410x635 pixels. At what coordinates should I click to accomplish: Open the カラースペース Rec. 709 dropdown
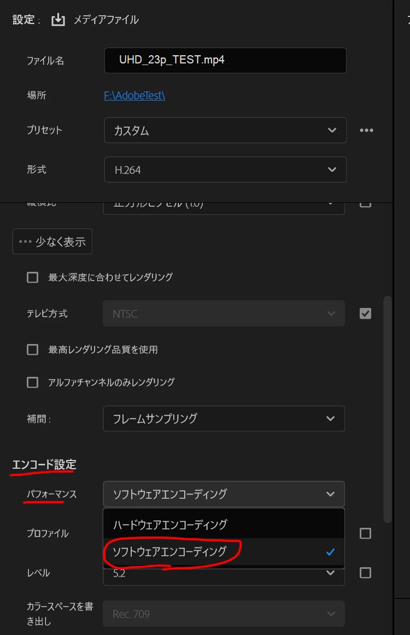click(x=224, y=614)
